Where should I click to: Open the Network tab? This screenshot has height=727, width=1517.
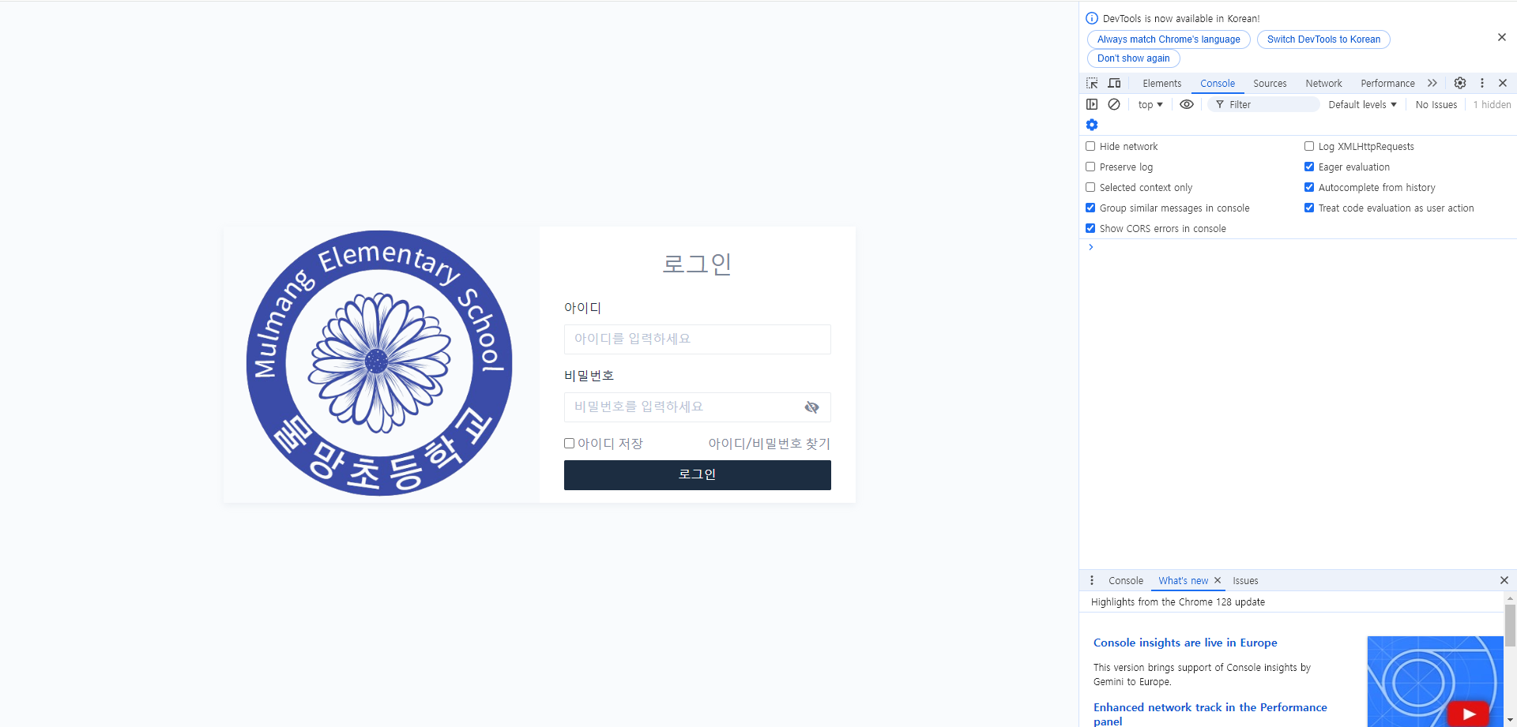click(1323, 83)
